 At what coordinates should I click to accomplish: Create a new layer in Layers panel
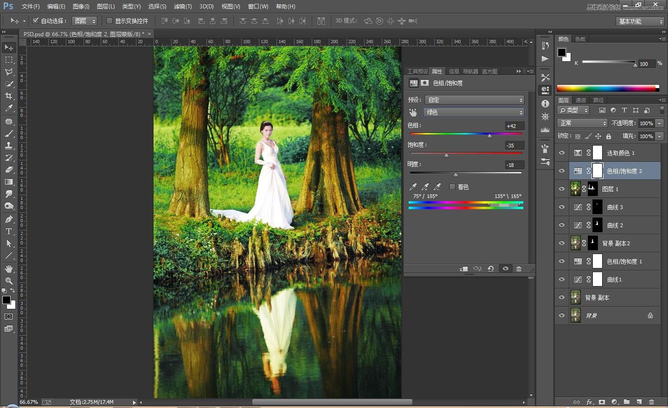(x=639, y=402)
